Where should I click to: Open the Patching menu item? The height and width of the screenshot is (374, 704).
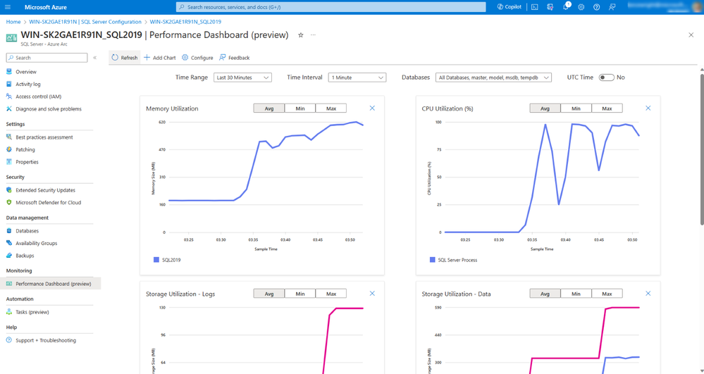coord(25,149)
